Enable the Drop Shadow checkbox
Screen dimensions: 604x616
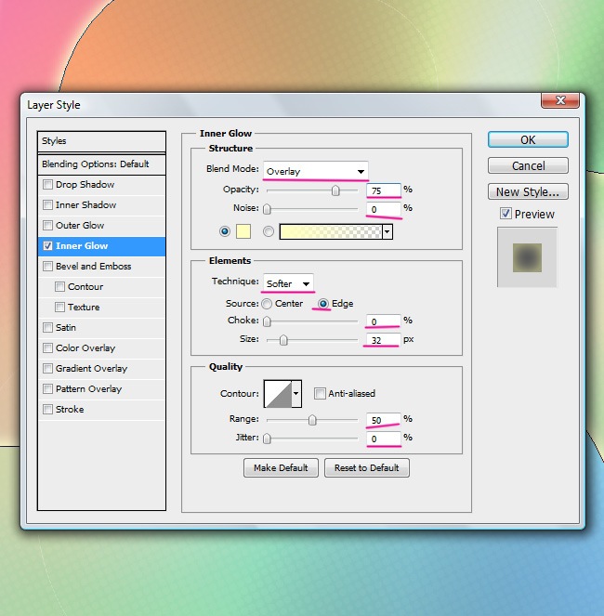(x=48, y=185)
